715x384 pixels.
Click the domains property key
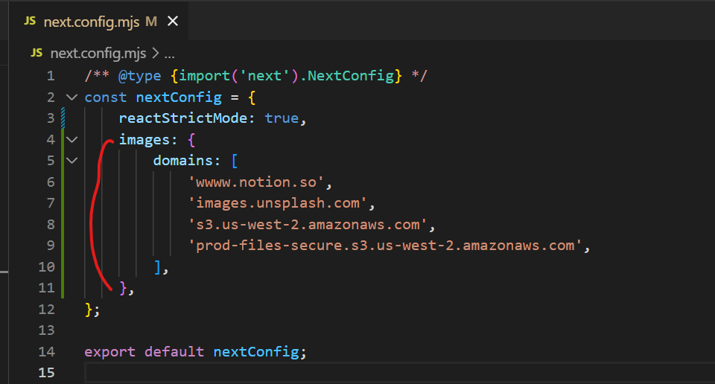click(x=183, y=160)
